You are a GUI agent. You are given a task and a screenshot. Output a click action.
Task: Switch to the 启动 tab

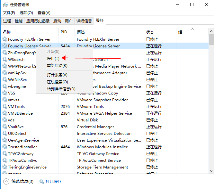[57, 21]
